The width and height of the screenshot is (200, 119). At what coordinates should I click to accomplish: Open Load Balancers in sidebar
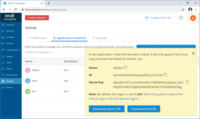[11, 50]
